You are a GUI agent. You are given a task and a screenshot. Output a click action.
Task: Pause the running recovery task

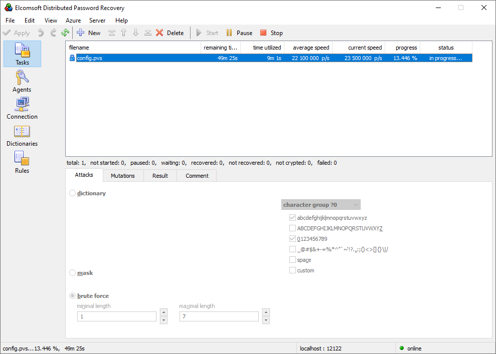[239, 33]
